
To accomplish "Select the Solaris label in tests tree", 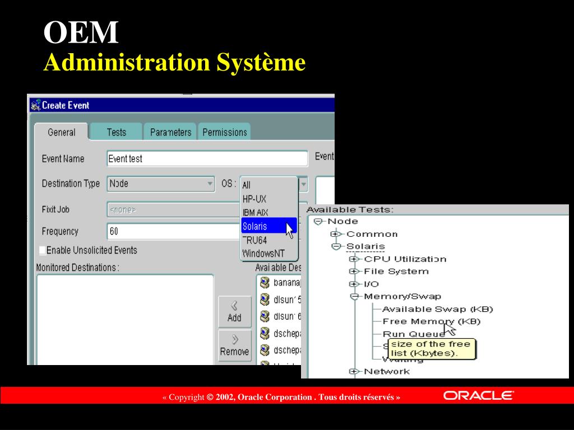I will 365,246.
